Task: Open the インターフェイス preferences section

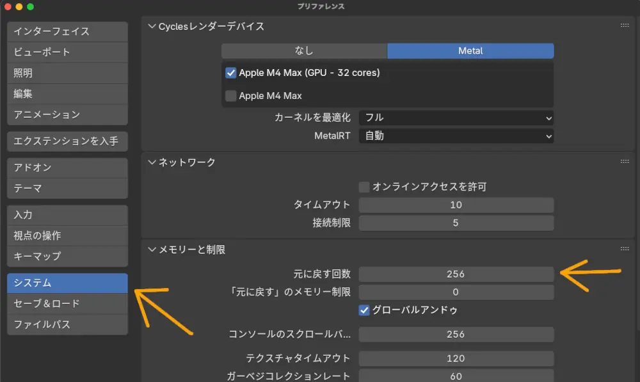Action: (67, 31)
